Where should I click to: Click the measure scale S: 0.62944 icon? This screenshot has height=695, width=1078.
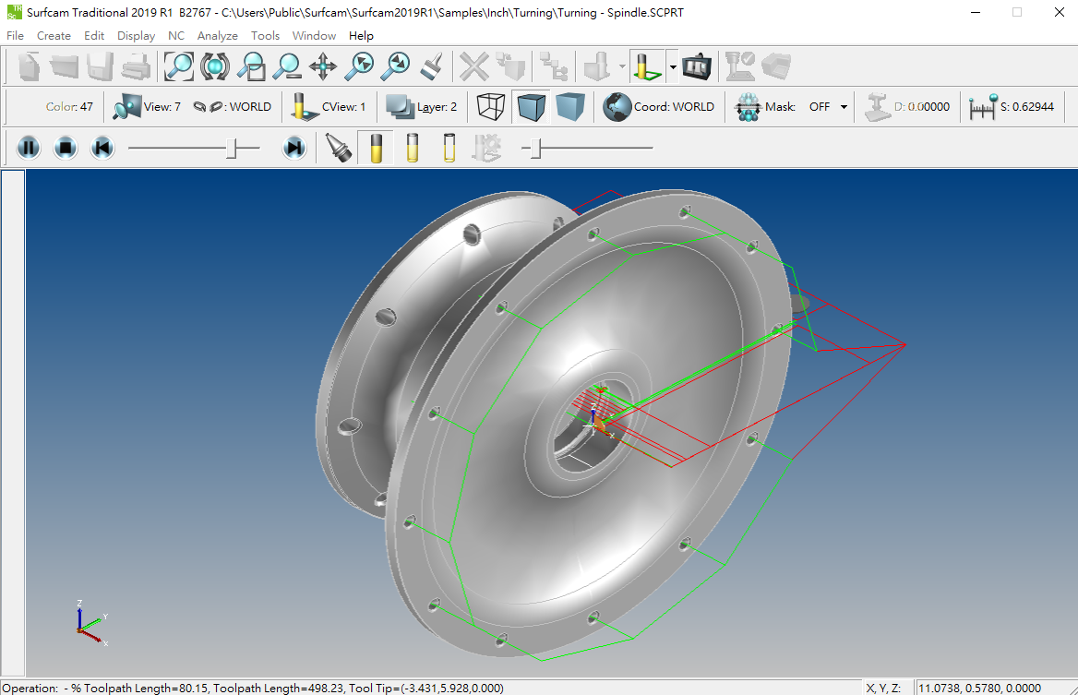click(x=982, y=107)
